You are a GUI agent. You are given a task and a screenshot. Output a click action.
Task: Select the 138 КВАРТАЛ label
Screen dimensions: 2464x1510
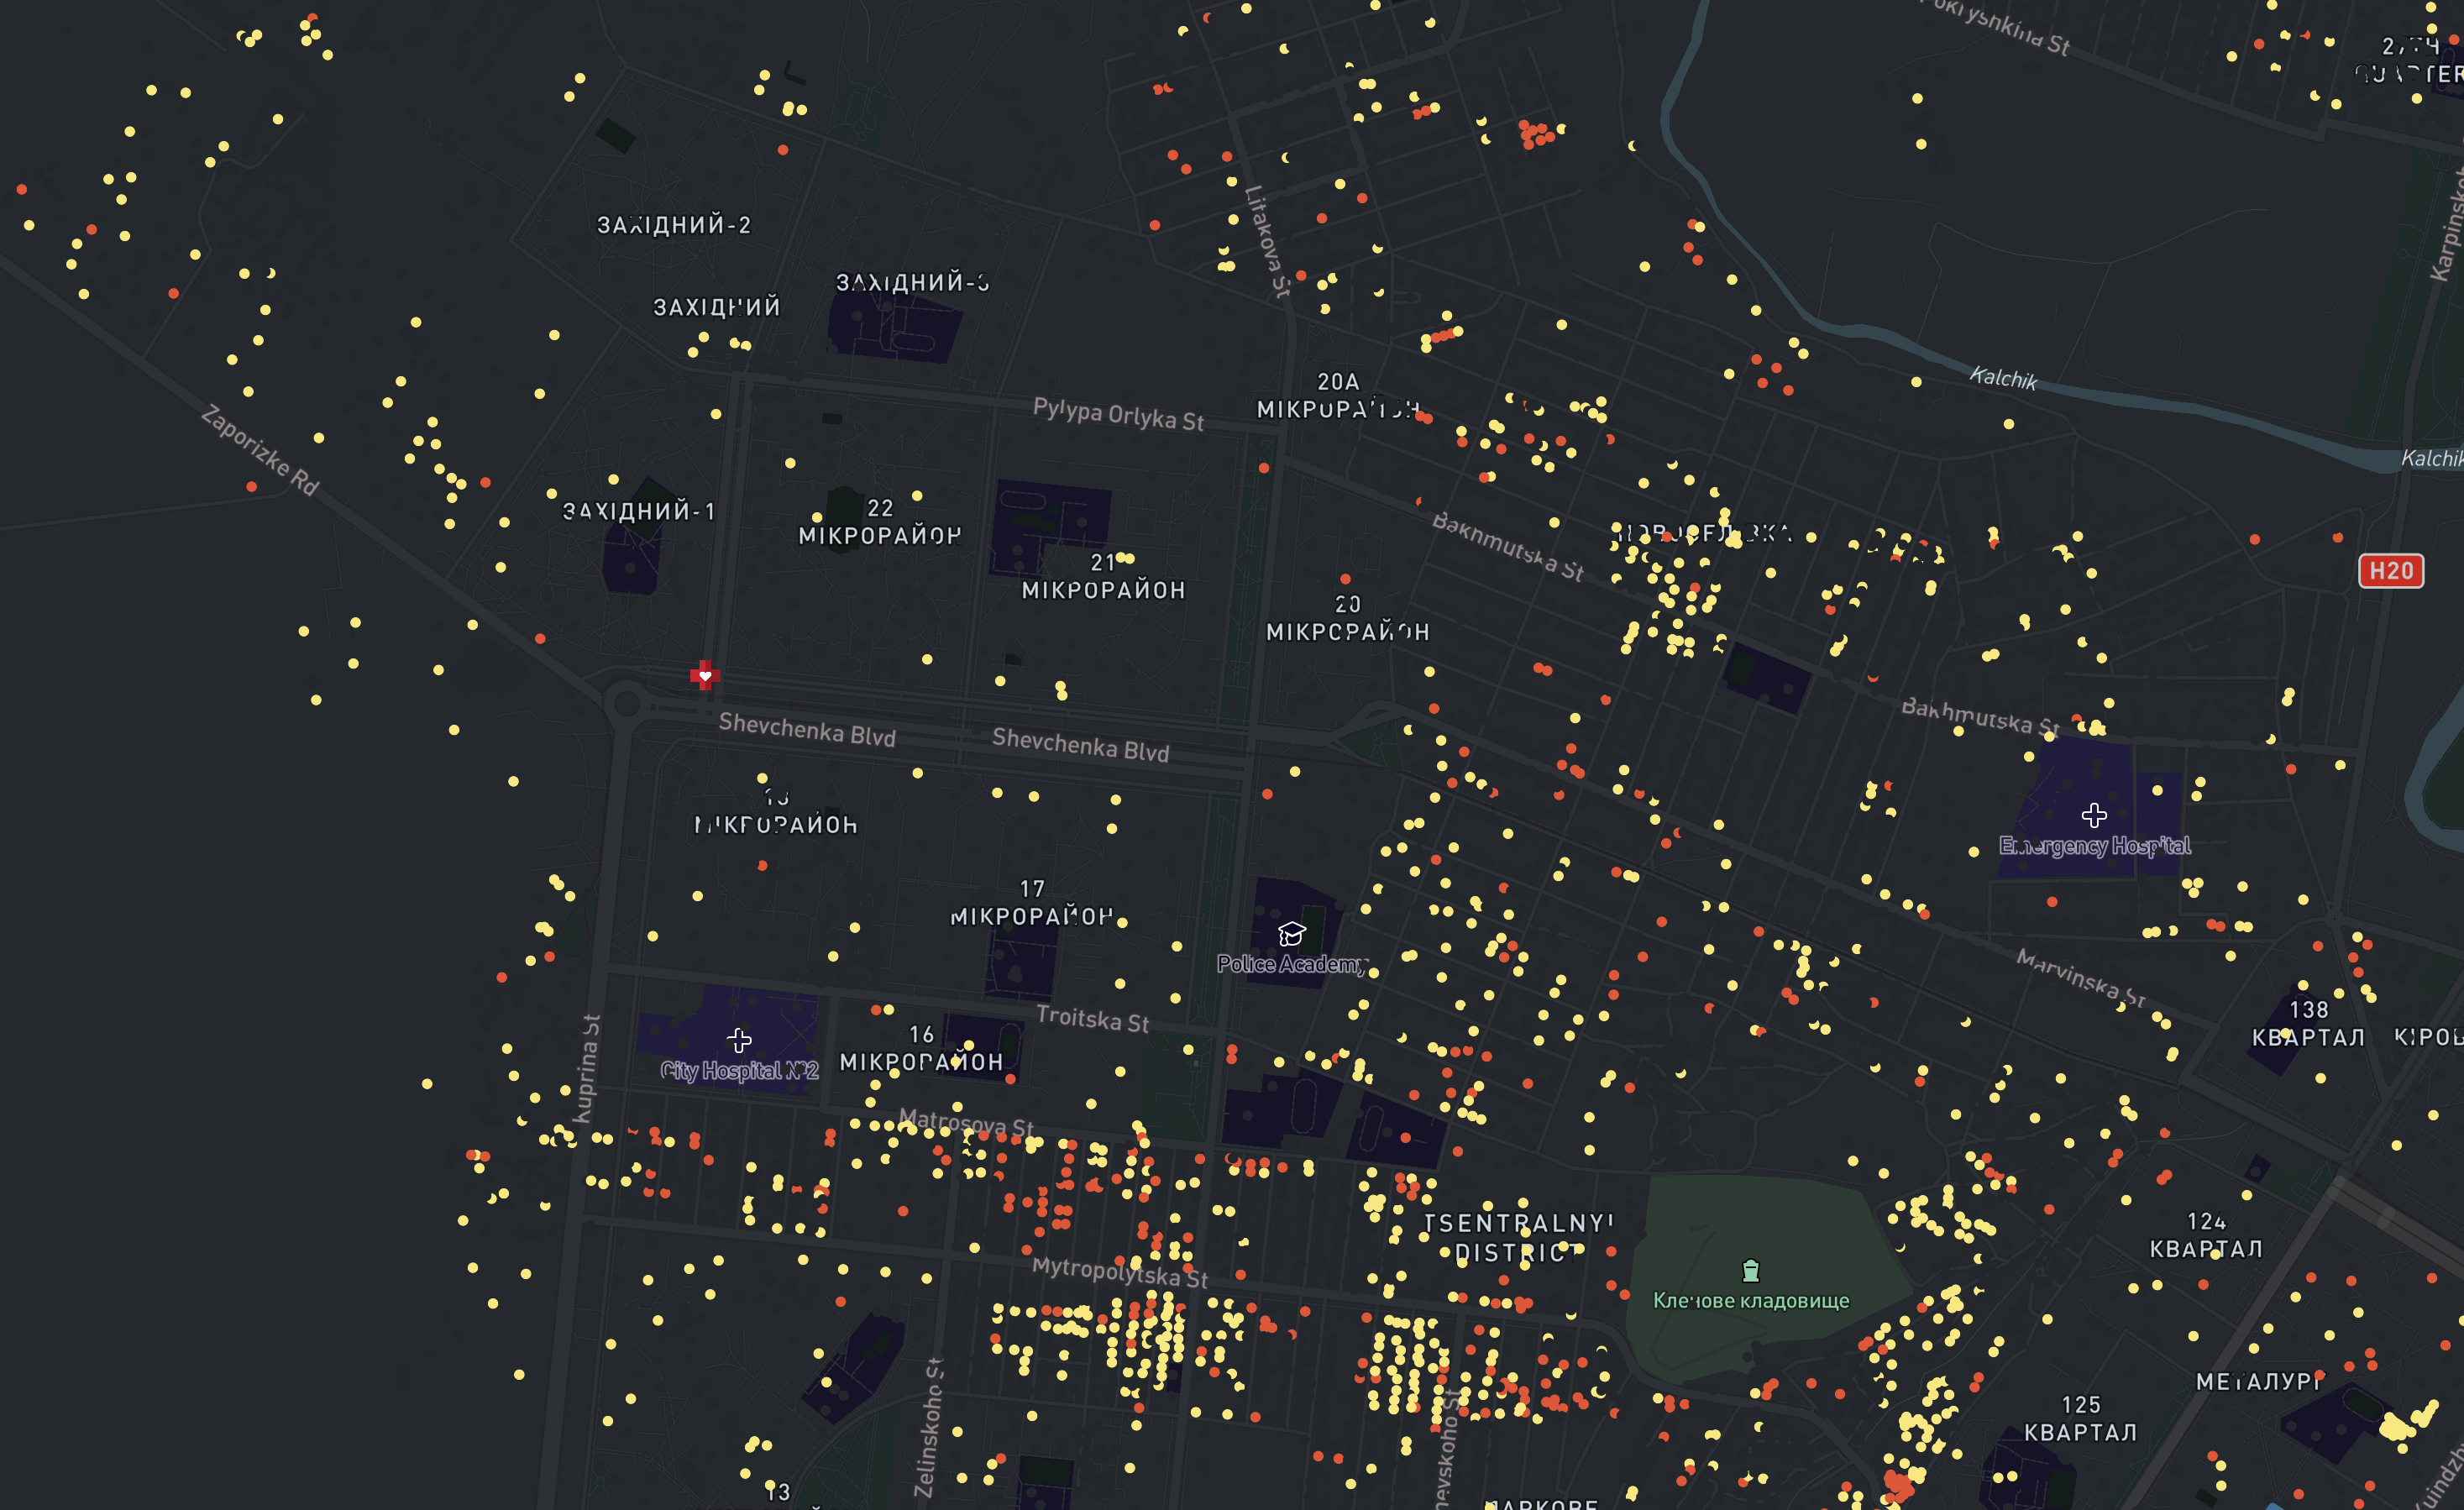click(2308, 1024)
